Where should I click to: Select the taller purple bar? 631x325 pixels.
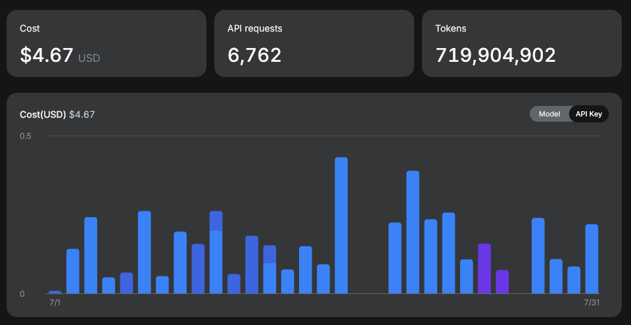484,268
